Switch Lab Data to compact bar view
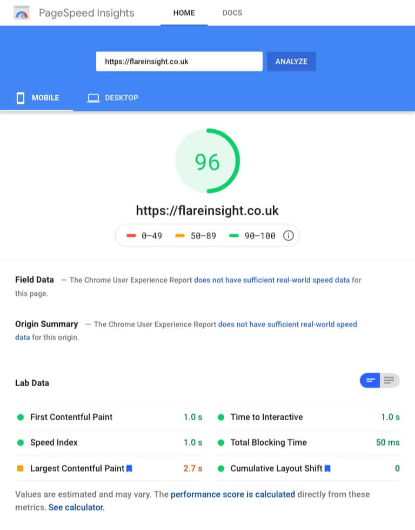Screen dimensions: 415x530 (x=370, y=381)
